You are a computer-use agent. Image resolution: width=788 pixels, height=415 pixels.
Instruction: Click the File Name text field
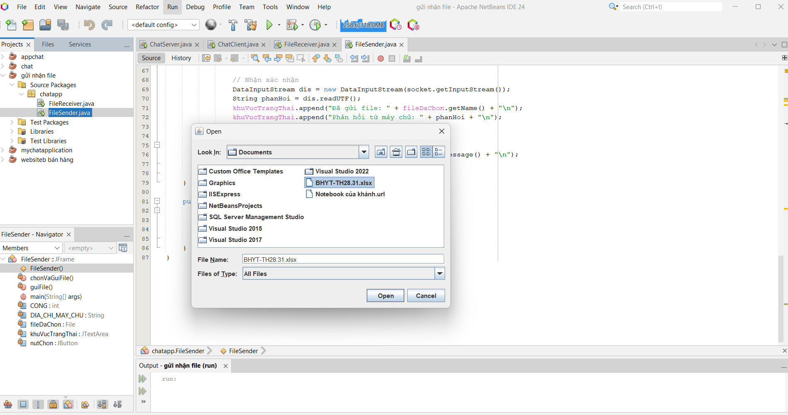coord(343,259)
